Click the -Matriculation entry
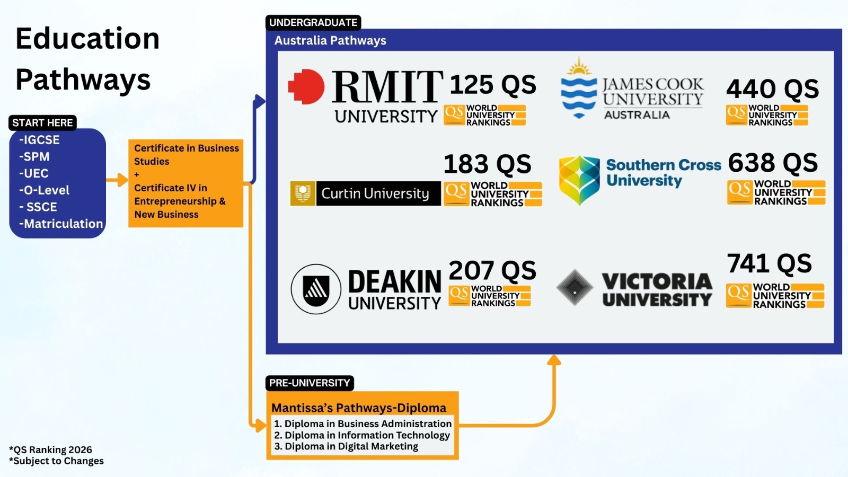Viewport: 848px width, 477px height. click(x=61, y=224)
